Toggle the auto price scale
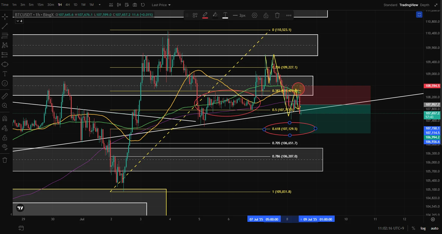The height and width of the screenshot is (234, 442). [435, 228]
